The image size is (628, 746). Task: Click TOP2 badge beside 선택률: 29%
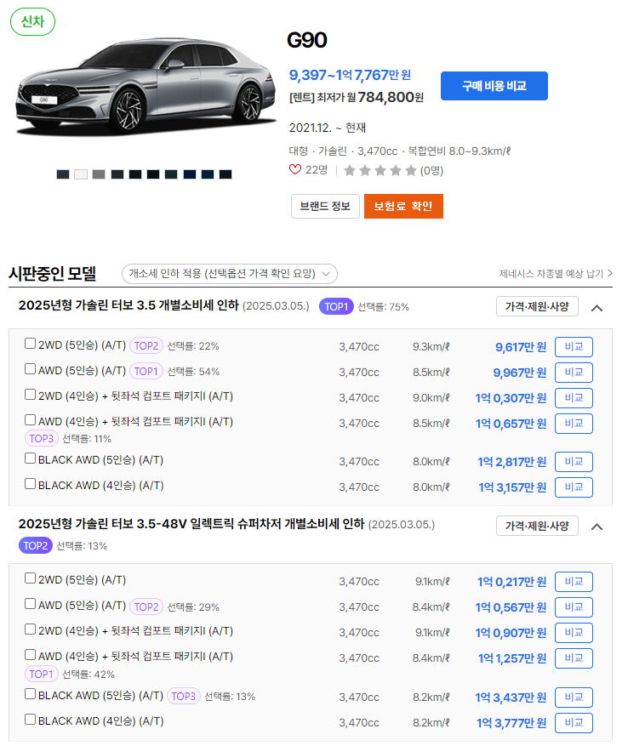146,607
